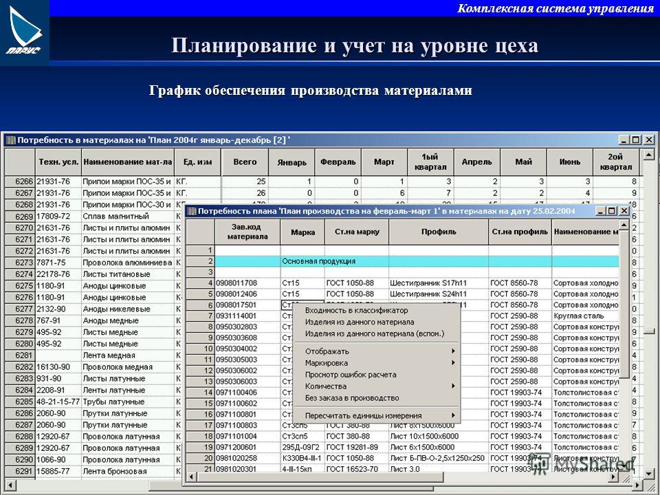Image resolution: width=660 pixels, height=495 pixels.
Task: Expand the 'Количества' submenu
Action: 377,386
